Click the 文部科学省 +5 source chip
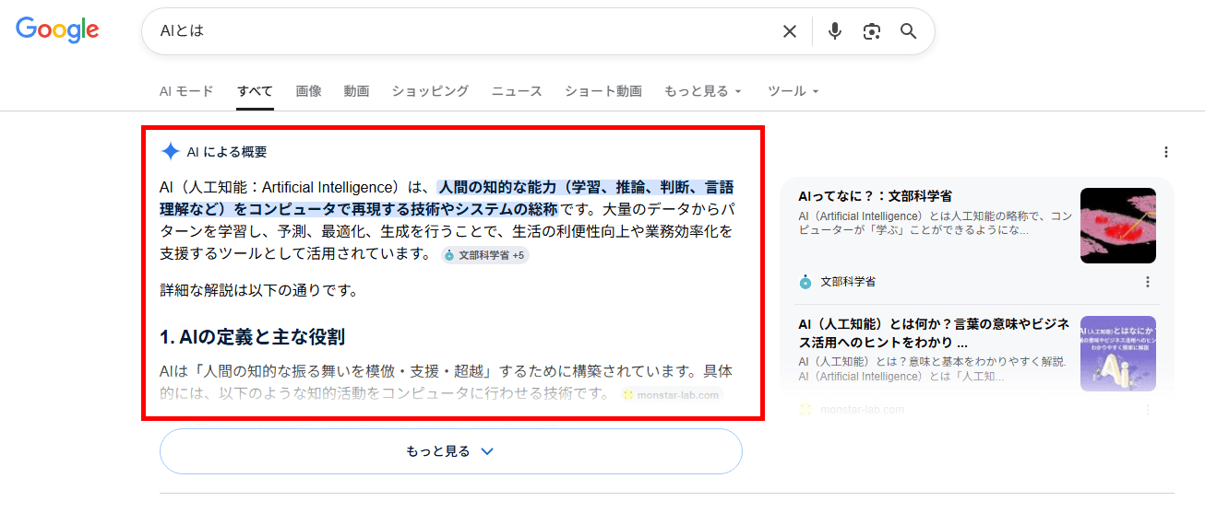Screen dimensions: 1205x513 tap(485, 255)
